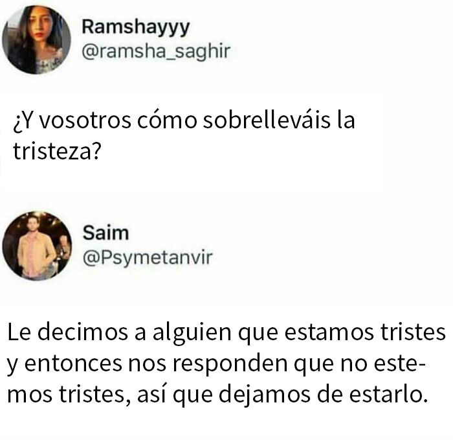
Task: Open Saim's profile picture
Action: point(37,246)
